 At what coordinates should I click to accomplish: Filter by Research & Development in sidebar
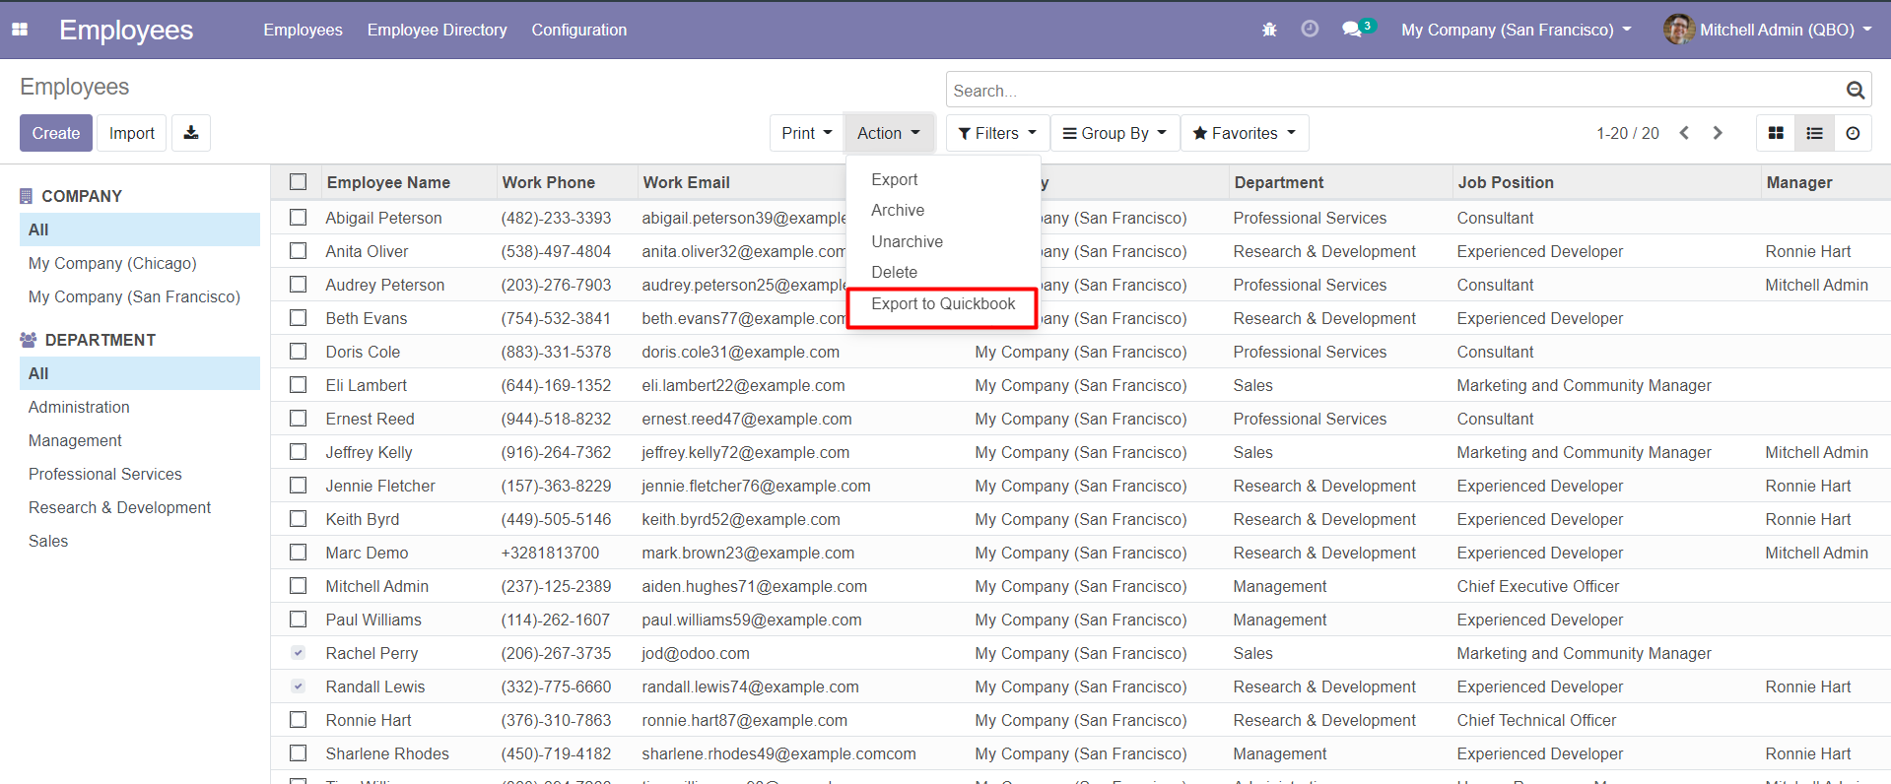(119, 507)
